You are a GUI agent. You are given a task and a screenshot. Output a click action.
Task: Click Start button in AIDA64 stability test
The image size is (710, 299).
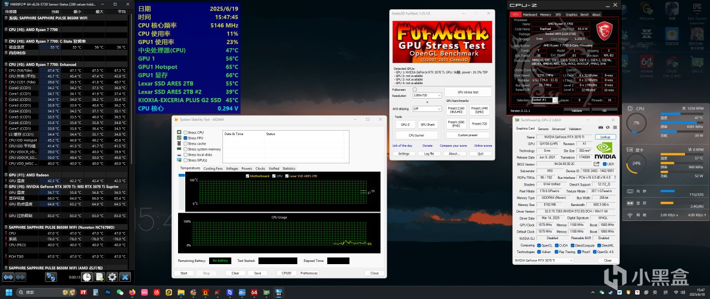click(184, 273)
